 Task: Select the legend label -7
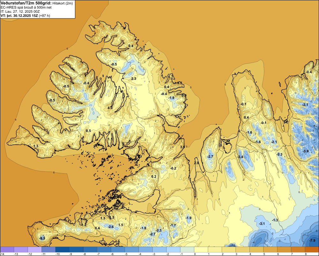pos(99,254)
